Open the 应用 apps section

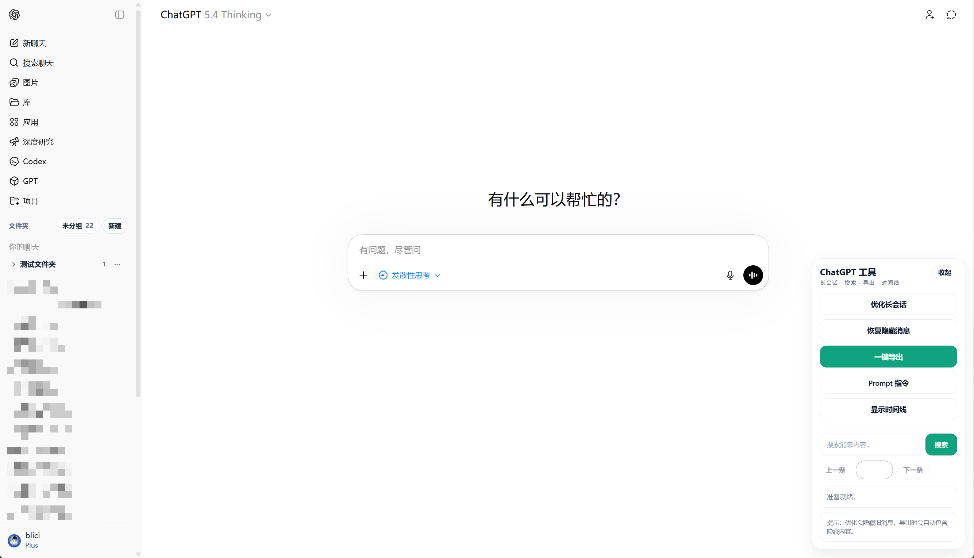pyautogui.click(x=30, y=122)
